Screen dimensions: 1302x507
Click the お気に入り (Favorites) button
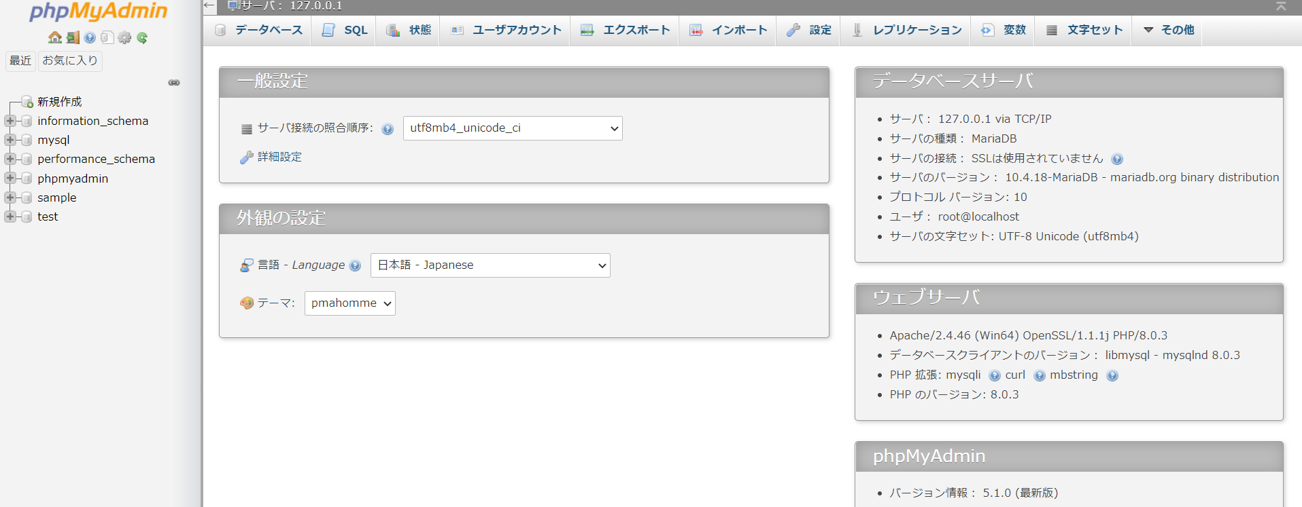[70, 60]
